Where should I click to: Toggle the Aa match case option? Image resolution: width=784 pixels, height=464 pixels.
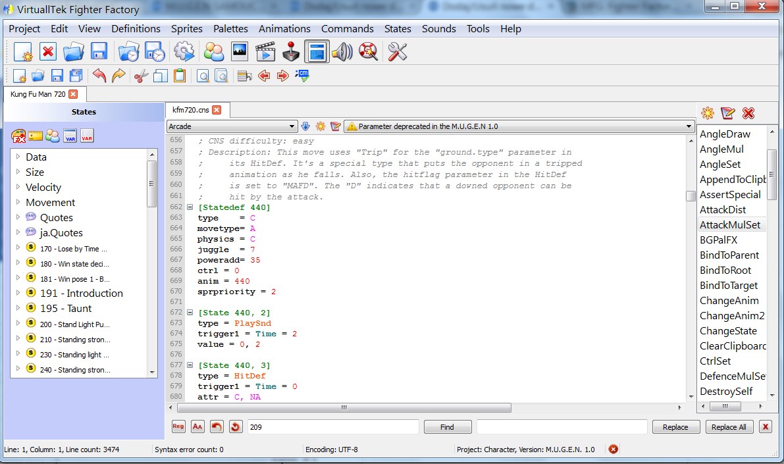197,426
